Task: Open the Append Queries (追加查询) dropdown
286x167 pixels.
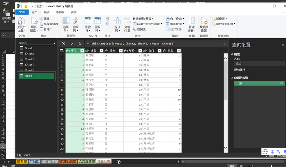Action: point(175,24)
